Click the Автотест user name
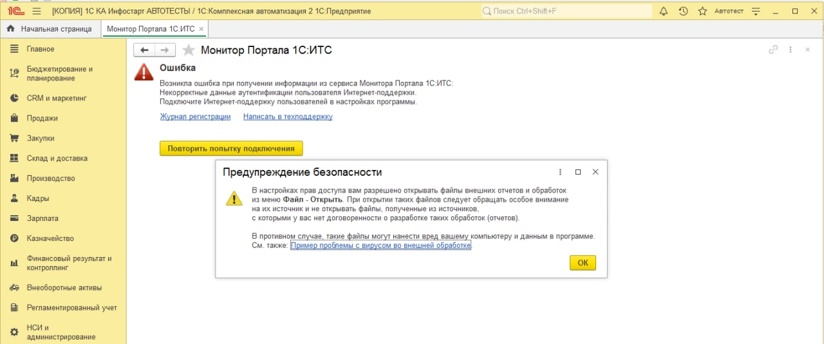This screenshot has width=824, height=344. point(729,12)
